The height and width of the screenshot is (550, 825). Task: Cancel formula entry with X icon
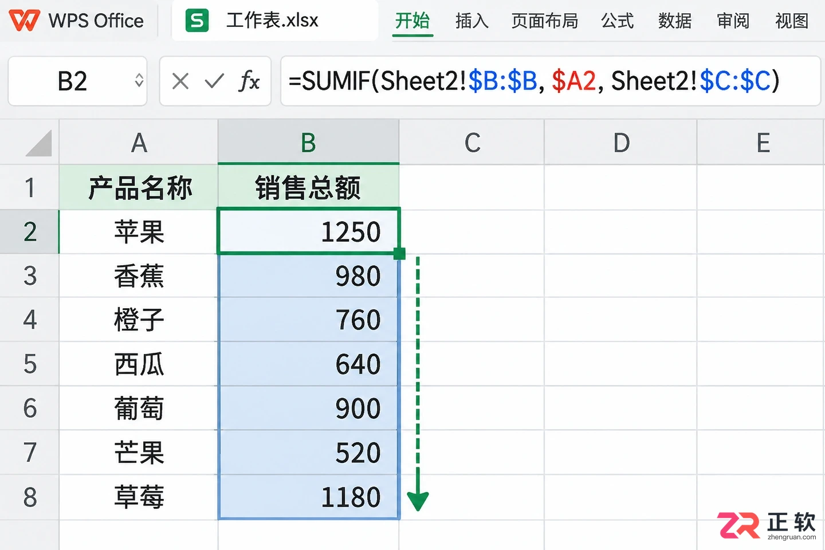pos(180,81)
